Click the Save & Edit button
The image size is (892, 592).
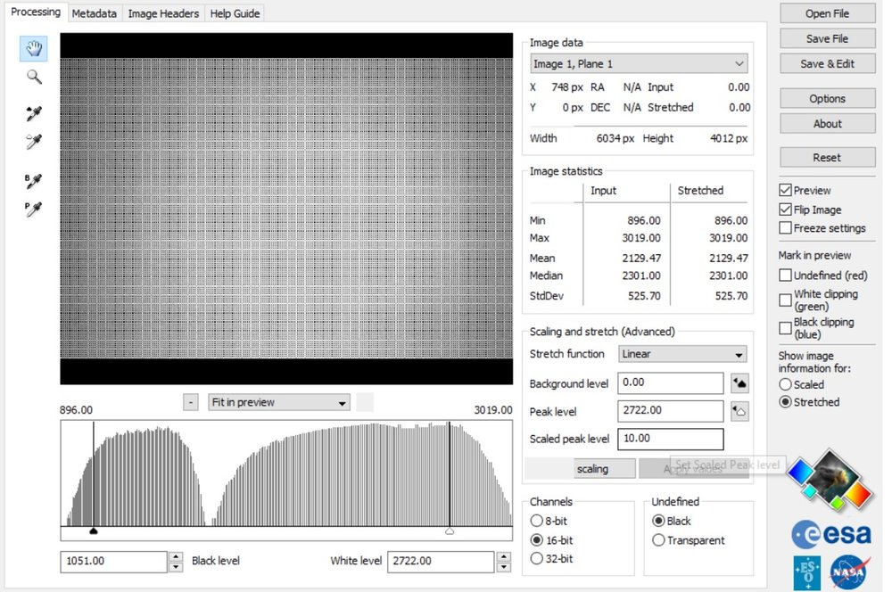[x=827, y=64]
